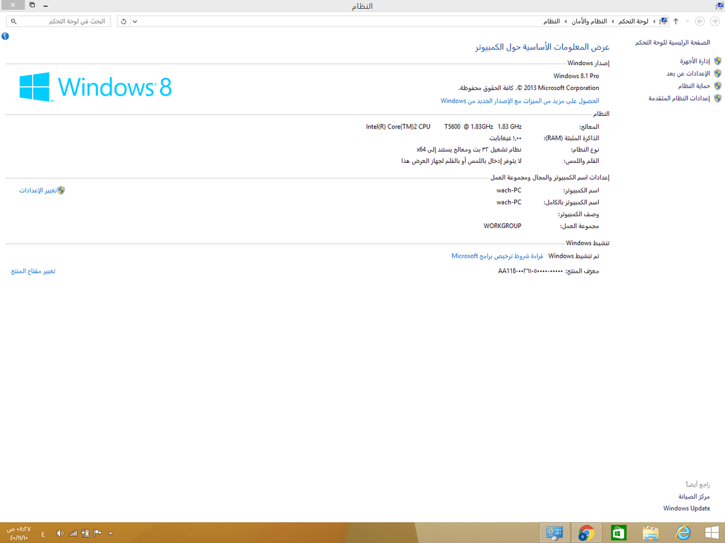The width and height of the screenshot is (725, 543).
Task: Click shield icon beside إدارة الأجهزة
Action: [717, 62]
